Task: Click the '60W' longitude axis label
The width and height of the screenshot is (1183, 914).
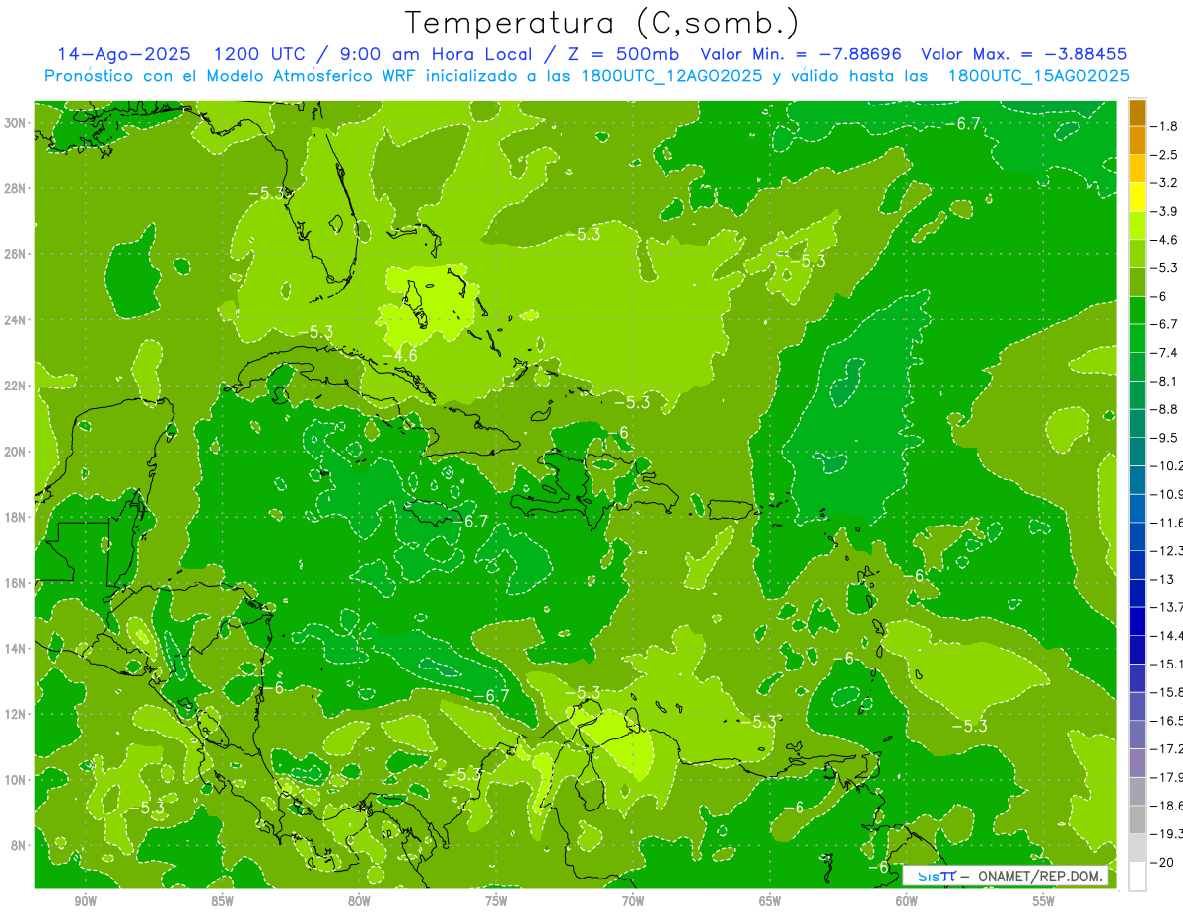Action: click(x=907, y=901)
